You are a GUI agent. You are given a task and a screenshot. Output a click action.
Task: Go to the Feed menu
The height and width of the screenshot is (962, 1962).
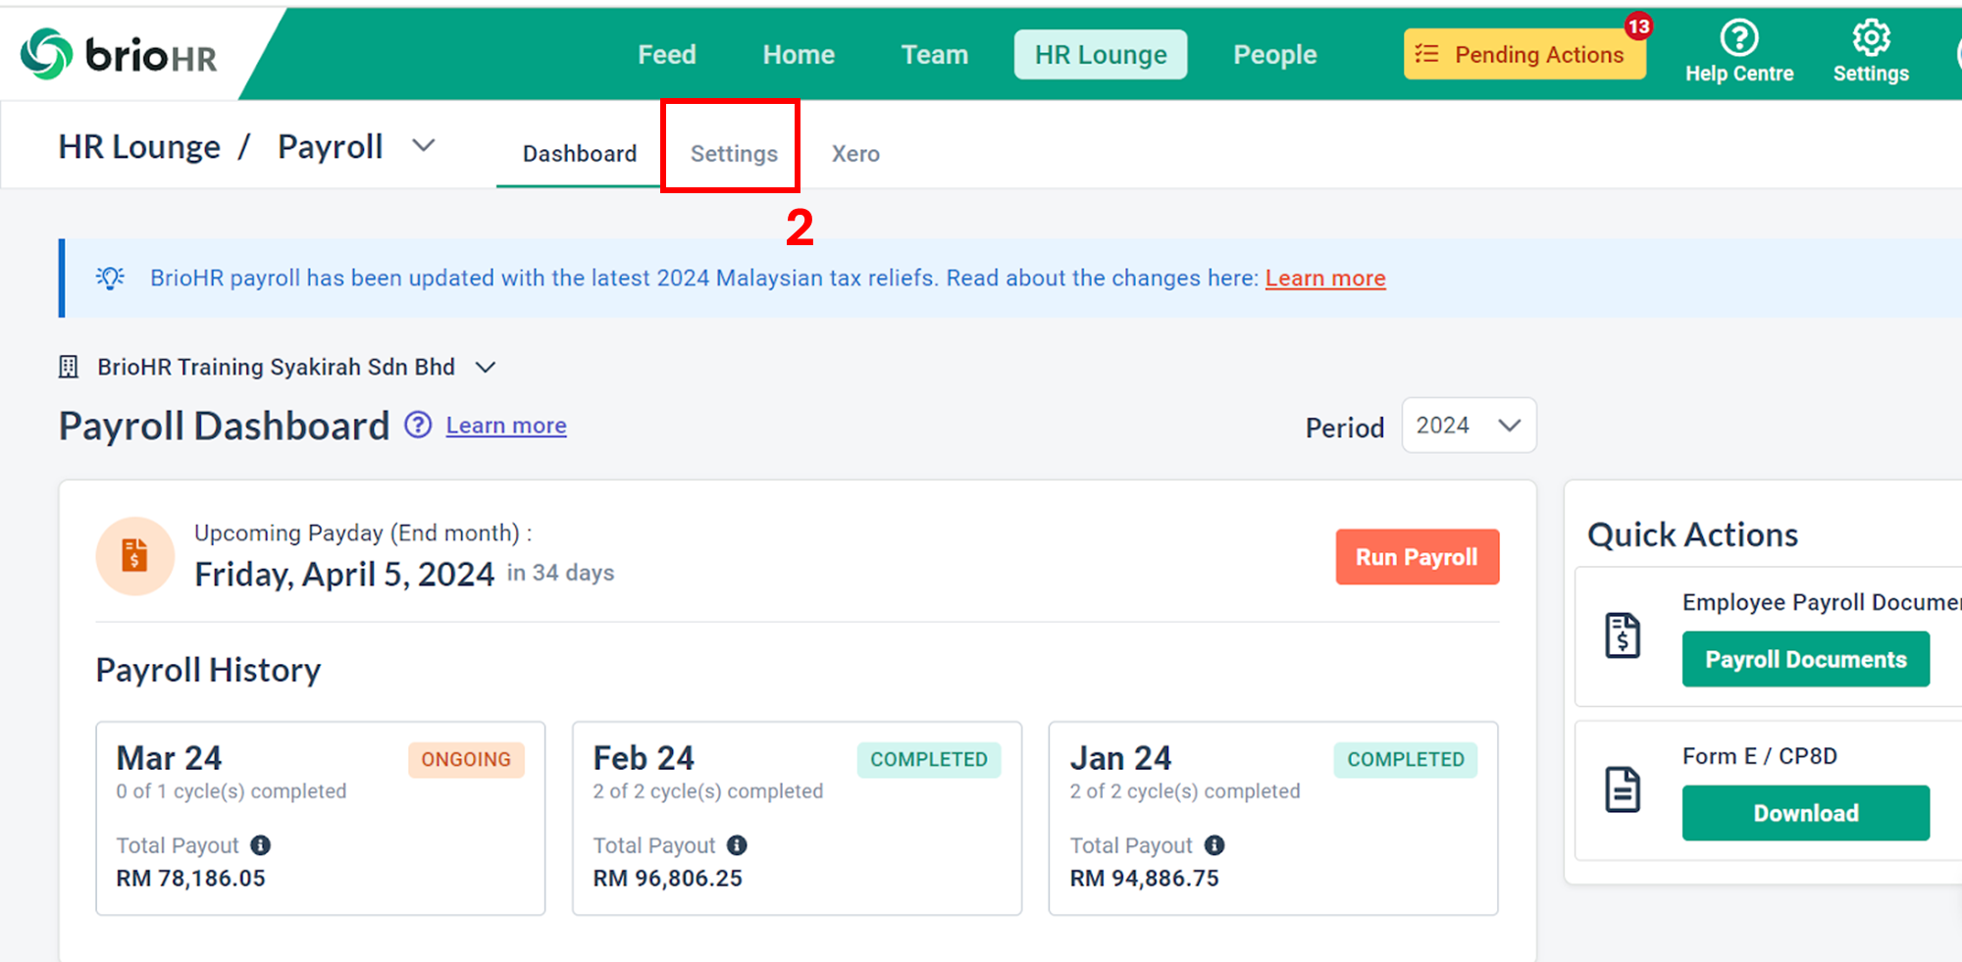(667, 55)
